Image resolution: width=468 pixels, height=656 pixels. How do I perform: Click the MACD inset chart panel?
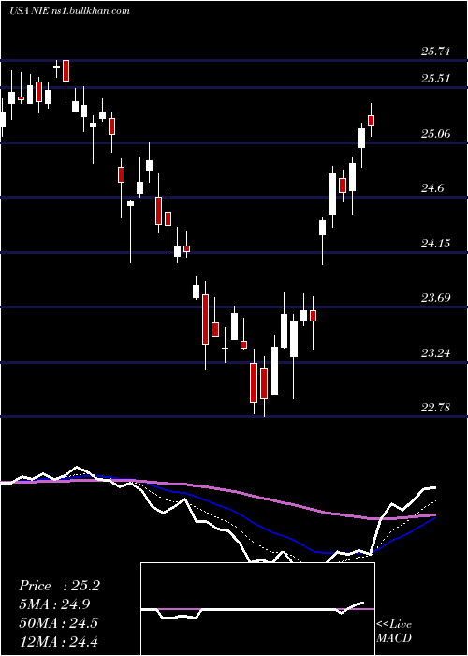[257, 609]
